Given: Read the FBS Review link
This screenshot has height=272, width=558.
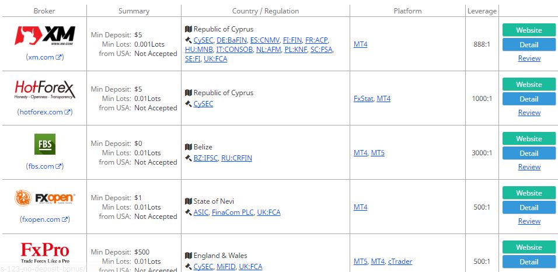Looking at the screenshot, I should click(529, 167).
